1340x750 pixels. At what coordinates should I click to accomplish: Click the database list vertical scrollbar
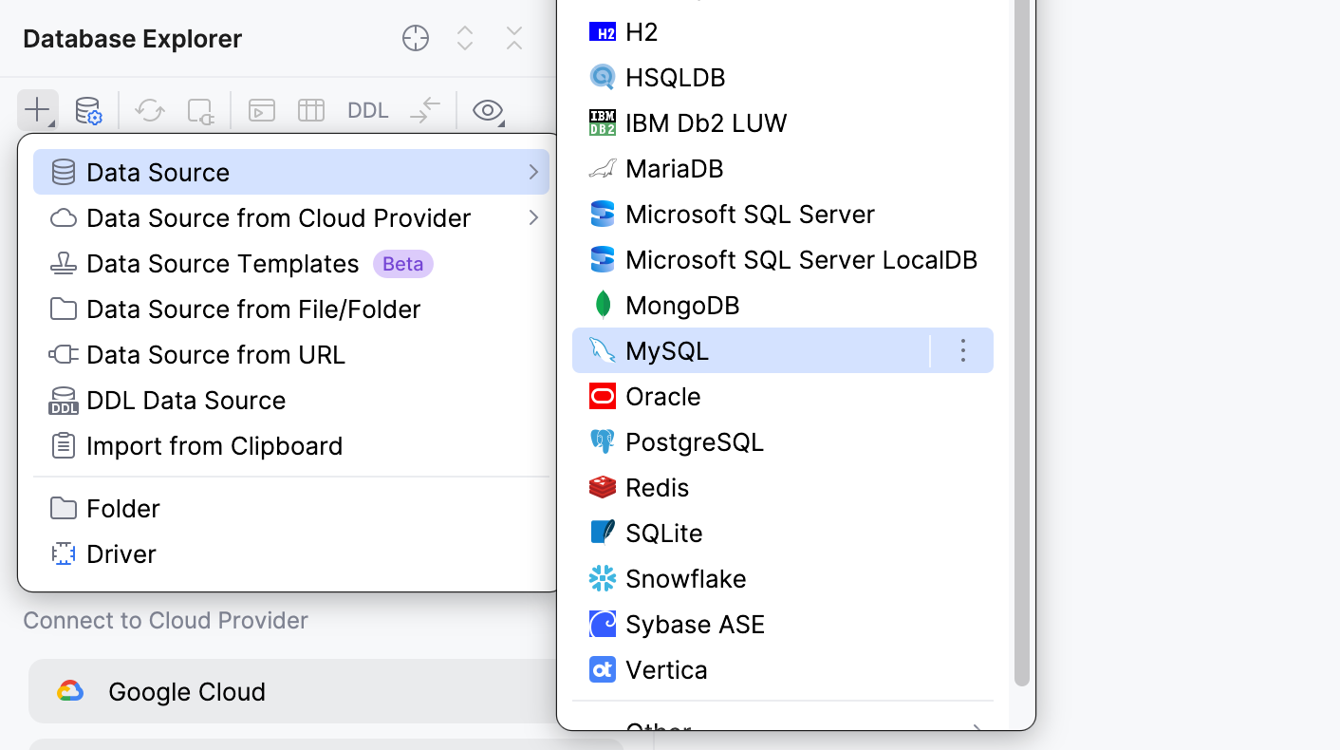[1022, 342]
